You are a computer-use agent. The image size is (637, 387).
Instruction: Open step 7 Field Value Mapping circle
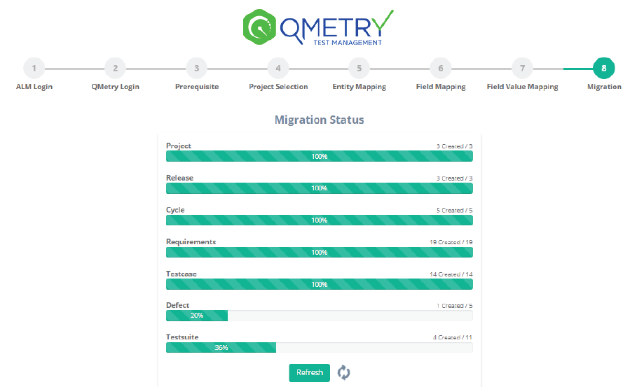[x=523, y=68]
